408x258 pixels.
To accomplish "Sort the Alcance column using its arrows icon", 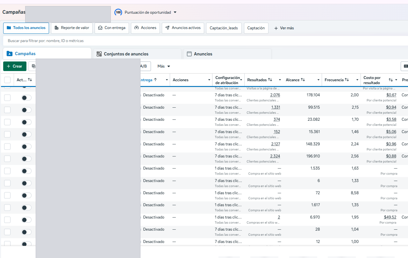I will coord(303,80).
